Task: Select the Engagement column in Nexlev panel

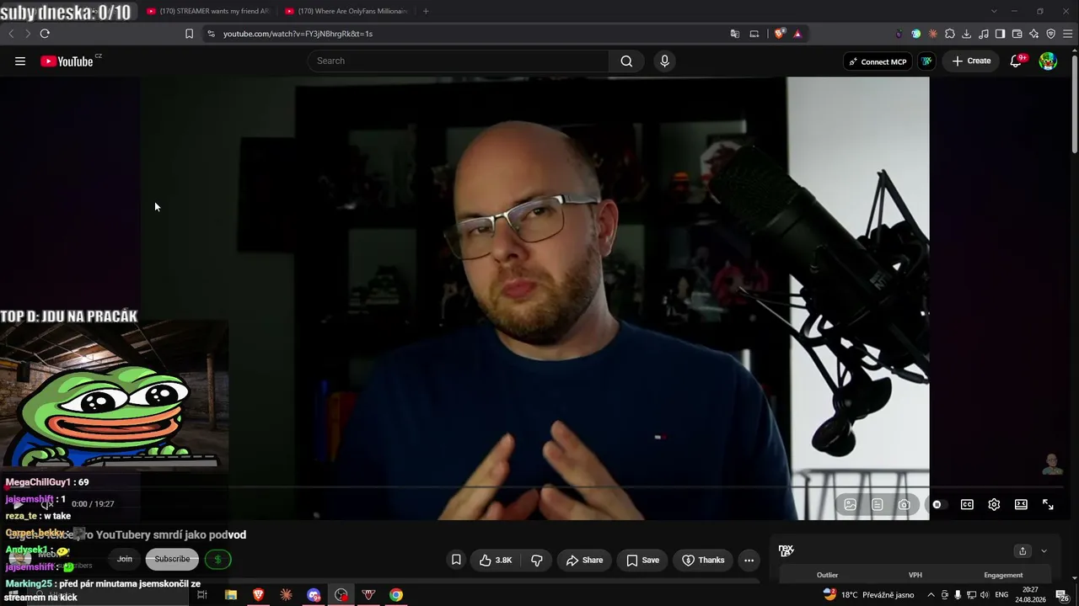Action: [1003, 575]
